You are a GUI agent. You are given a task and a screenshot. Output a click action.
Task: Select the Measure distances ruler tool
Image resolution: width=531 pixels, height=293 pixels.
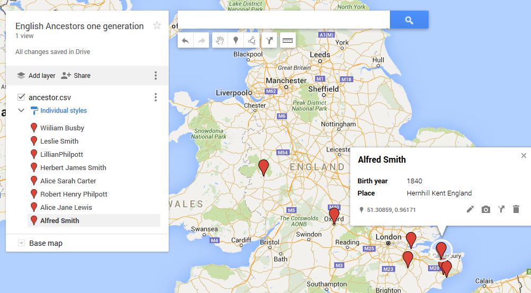(x=288, y=41)
